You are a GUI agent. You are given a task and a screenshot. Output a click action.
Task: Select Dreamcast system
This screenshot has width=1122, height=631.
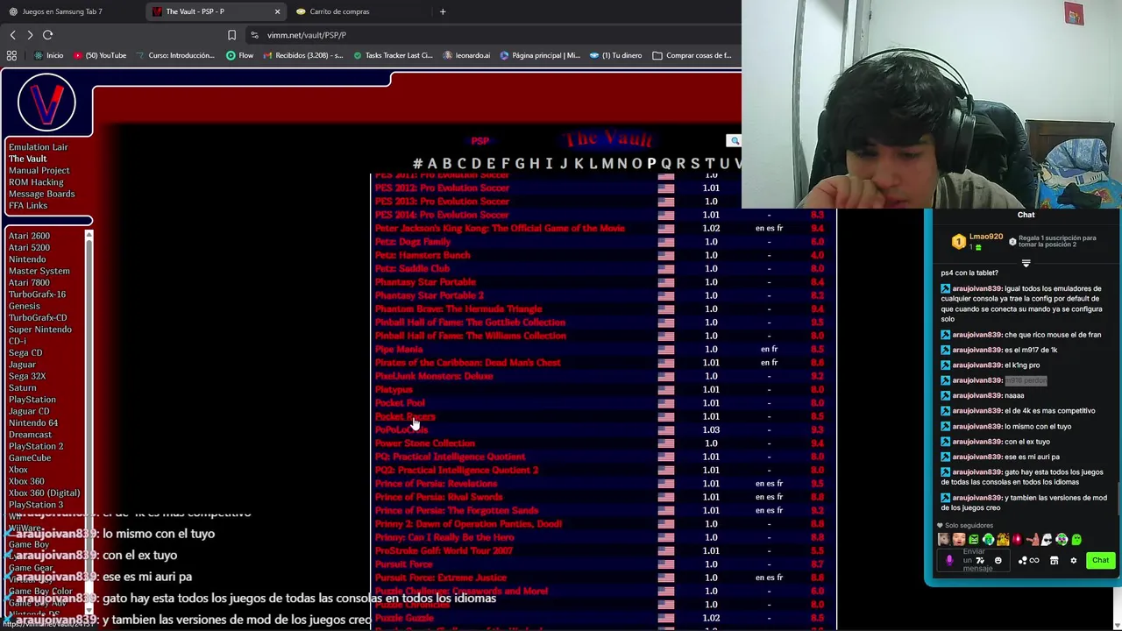(x=30, y=435)
